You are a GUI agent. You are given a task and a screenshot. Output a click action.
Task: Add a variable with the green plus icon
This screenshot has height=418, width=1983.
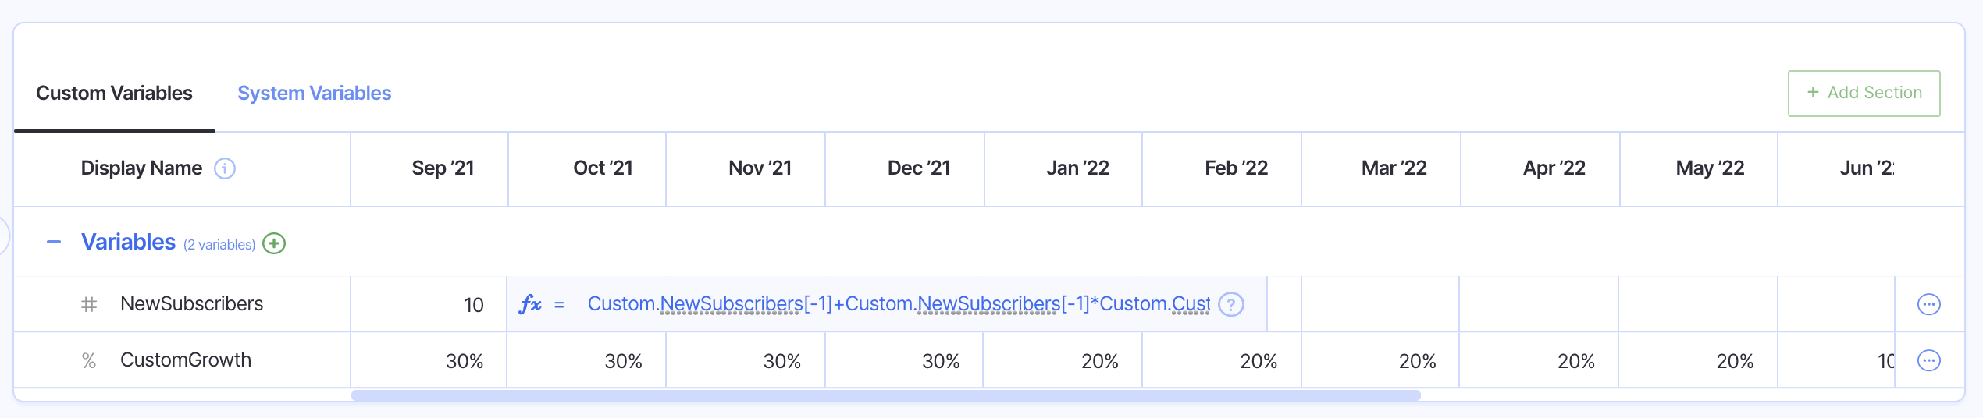click(274, 243)
